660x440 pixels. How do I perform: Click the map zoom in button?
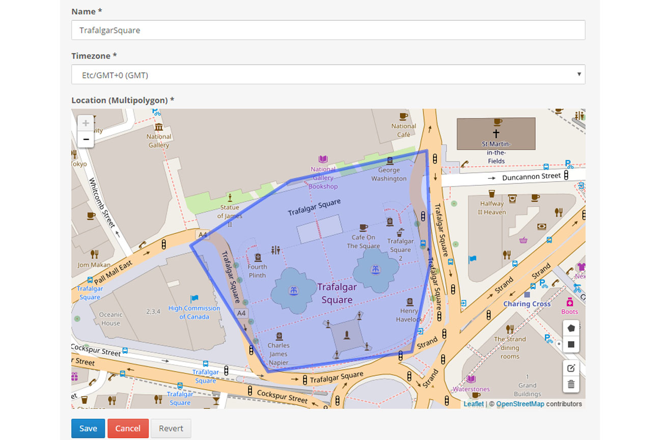click(86, 123)
